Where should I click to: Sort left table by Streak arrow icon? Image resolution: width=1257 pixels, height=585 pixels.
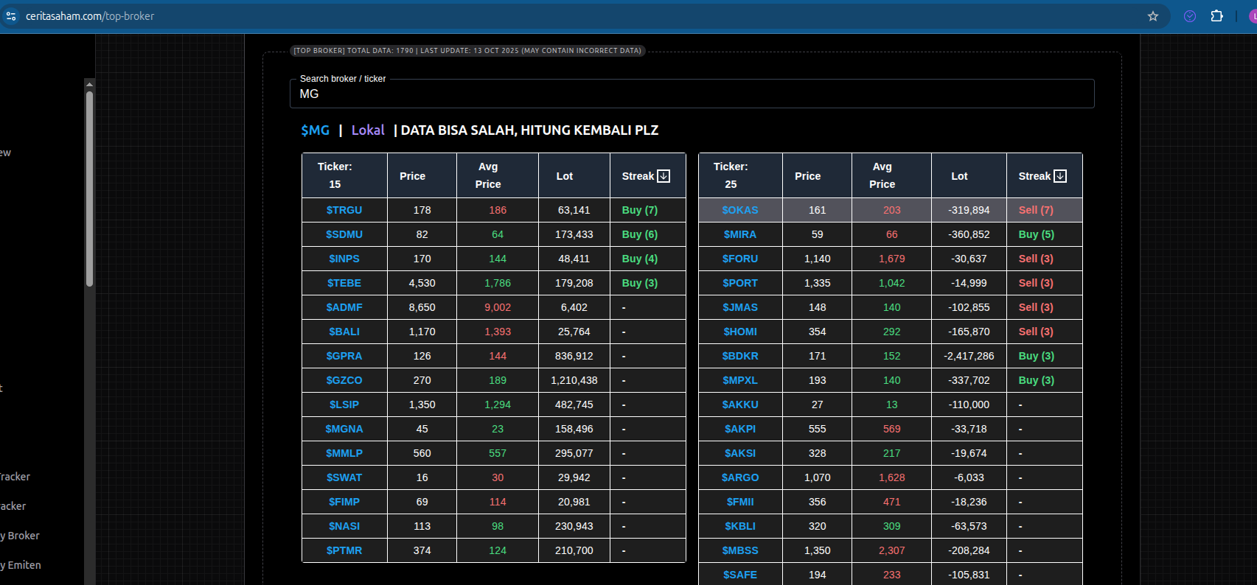[x=664, y=176]
